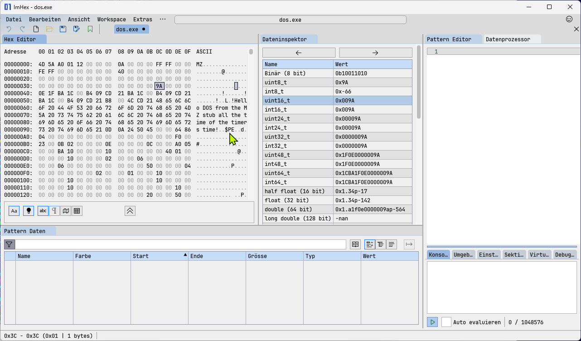The image size is (581, 341).
Task: Toggle the lightbulb highlight option in Hex Editor
Action: [28, 211]
